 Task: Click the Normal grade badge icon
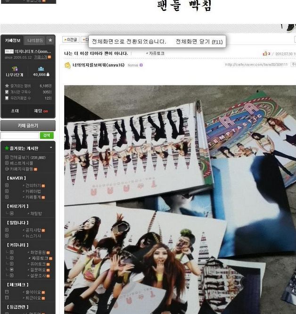click(141, 65)
